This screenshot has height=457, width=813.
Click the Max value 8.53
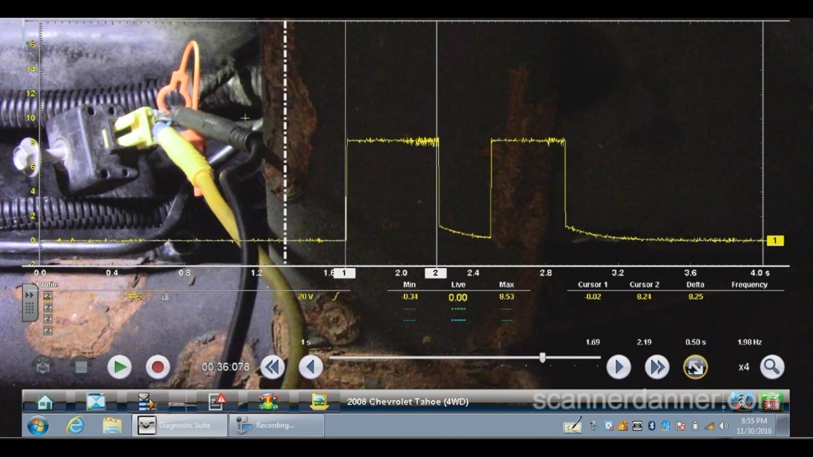pyautogui.click(x=506, y=296)
